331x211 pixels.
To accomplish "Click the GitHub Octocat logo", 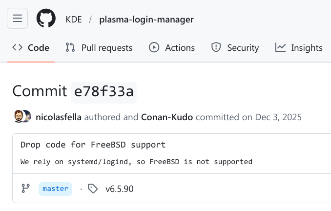I will 46,19.
